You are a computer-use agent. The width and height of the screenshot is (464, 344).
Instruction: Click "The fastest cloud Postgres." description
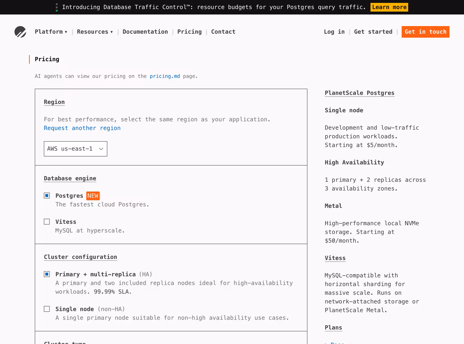[x=102, y=205]
